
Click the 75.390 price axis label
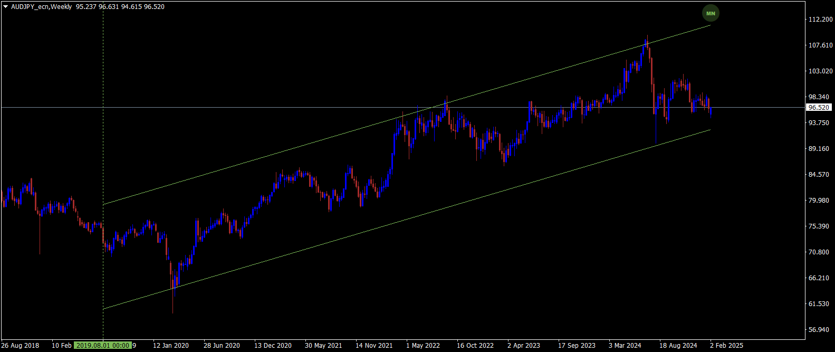click(x=819, y=226)
